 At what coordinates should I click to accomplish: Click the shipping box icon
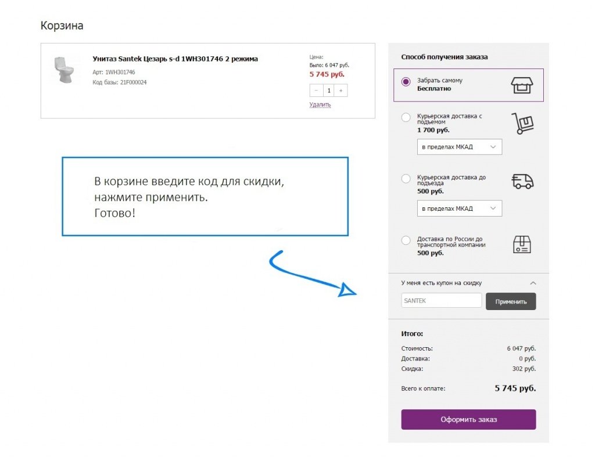[522, 244]
